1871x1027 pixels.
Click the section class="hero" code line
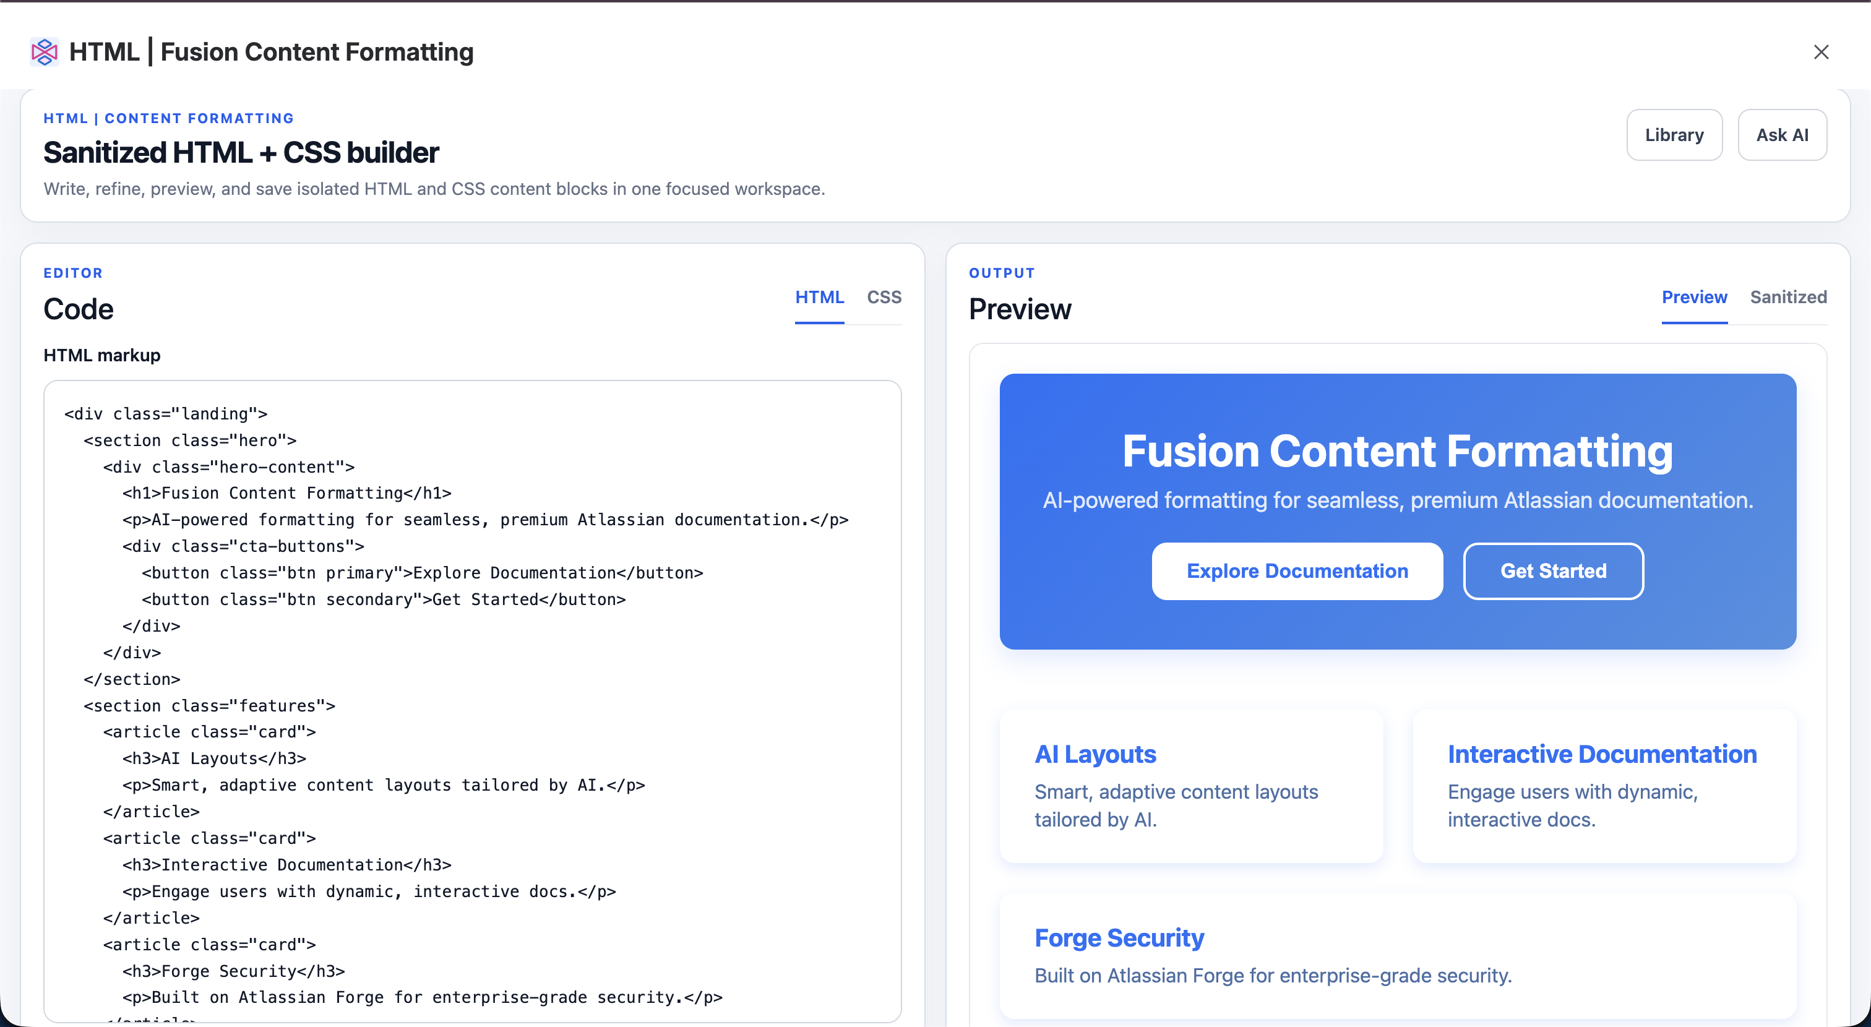(191, 440)
